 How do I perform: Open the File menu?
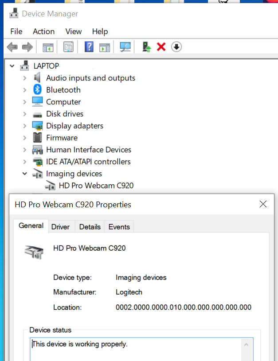(16, 31)
